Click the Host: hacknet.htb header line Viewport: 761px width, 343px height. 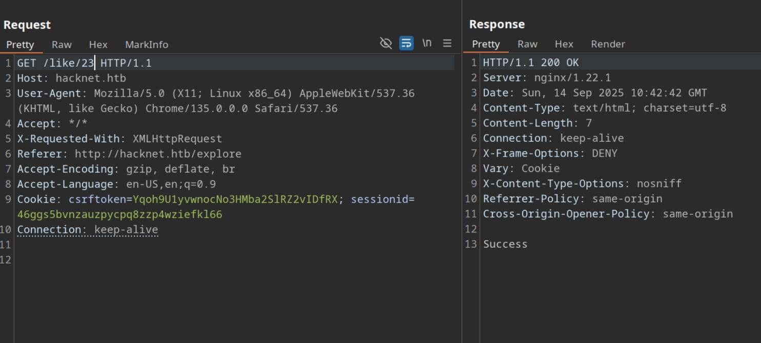(72, 78)
